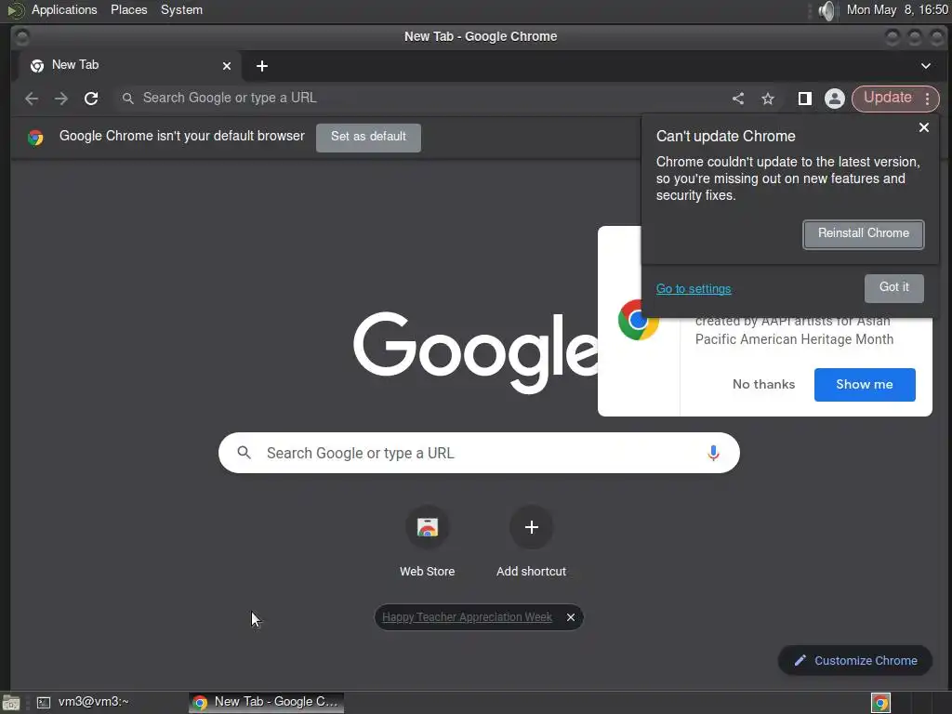Viewport: 952px width, 714px height.
Task: Reload the page with the refresh icon
Action: [x=91, y=99]
